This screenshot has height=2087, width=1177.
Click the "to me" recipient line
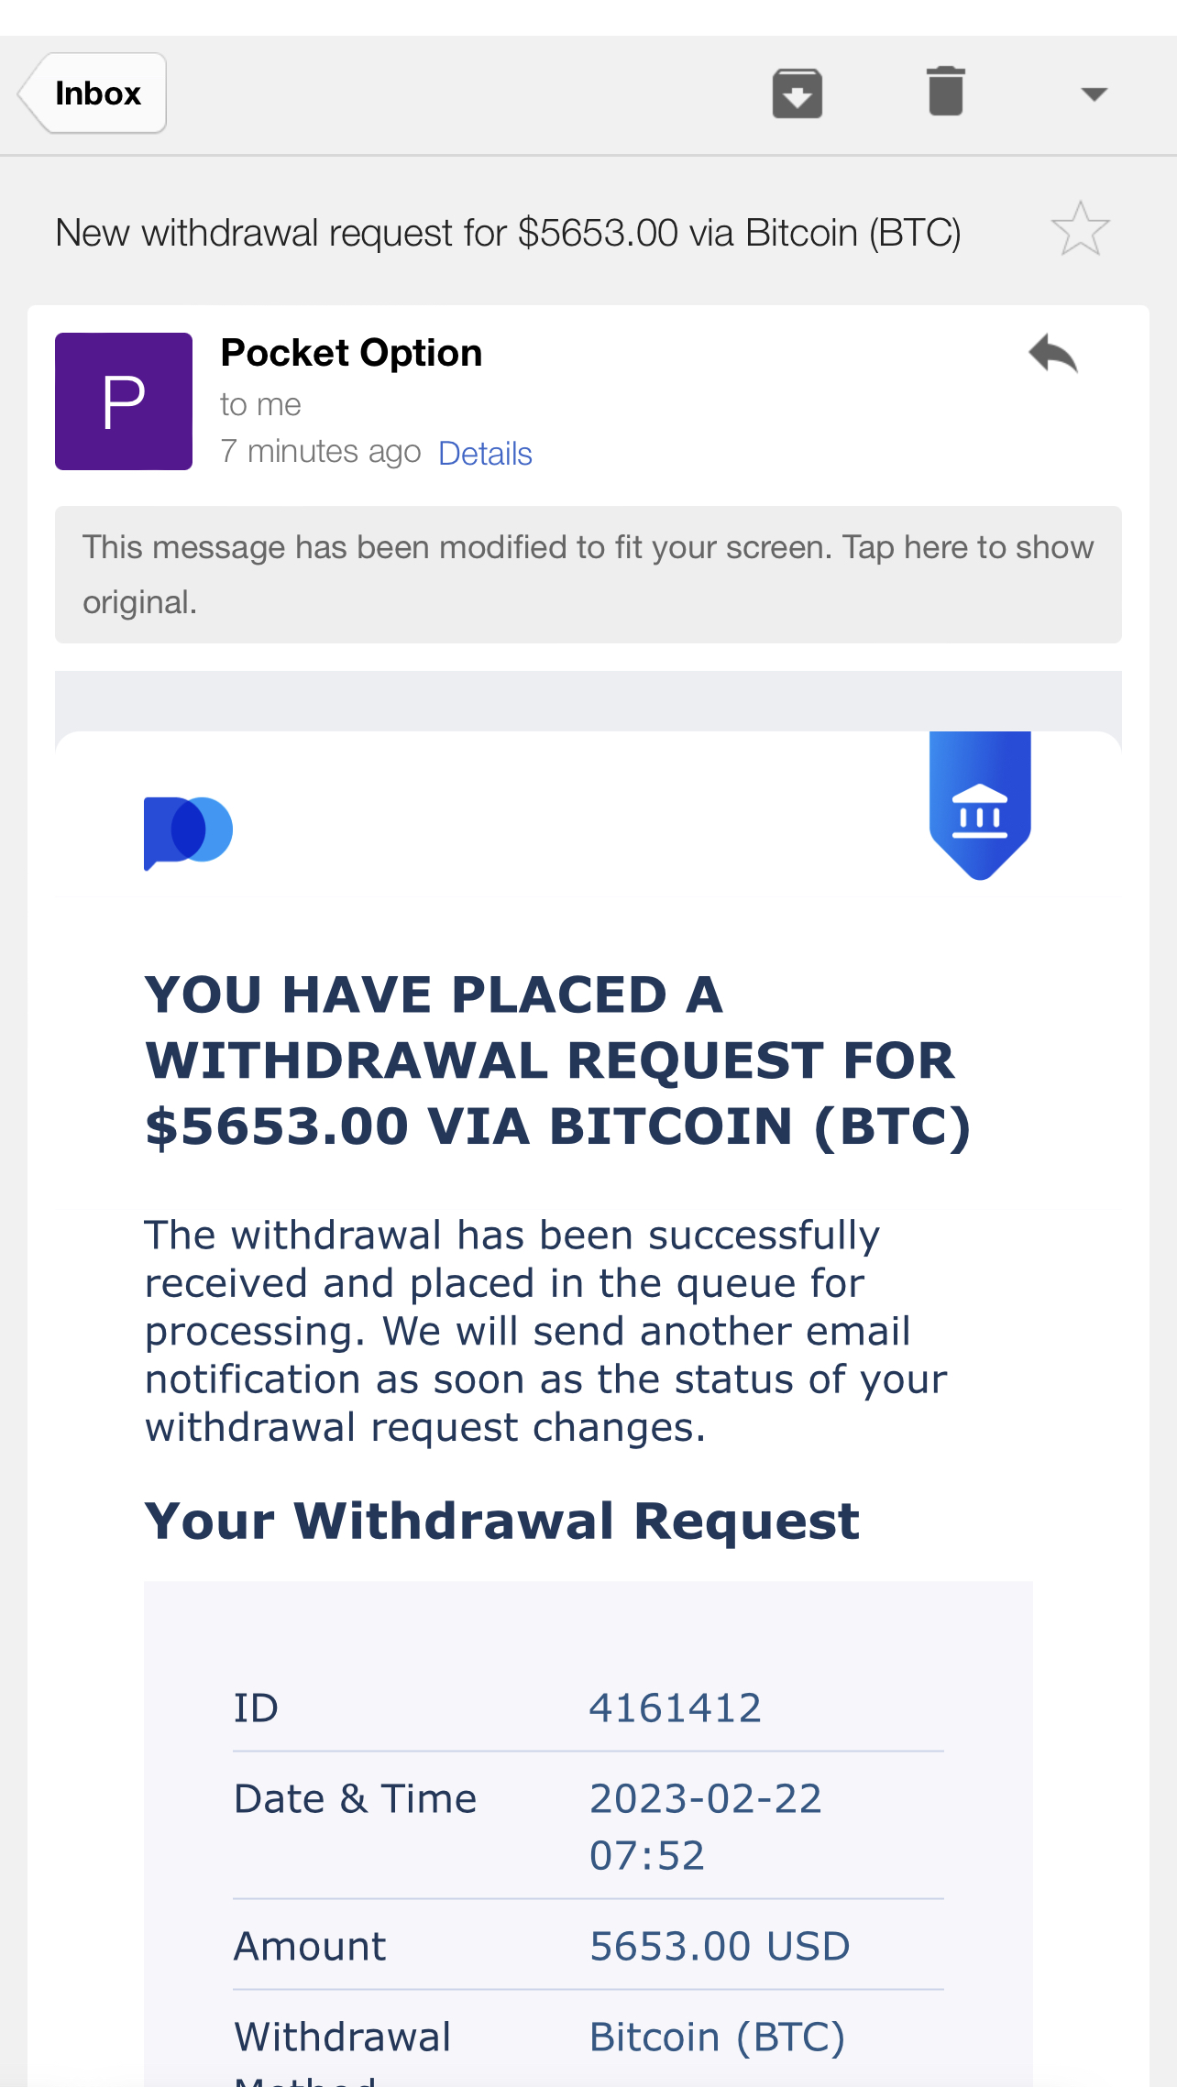coord(260,404)
